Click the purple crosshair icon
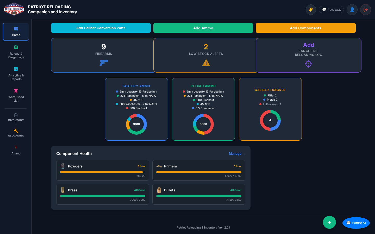 308,64
